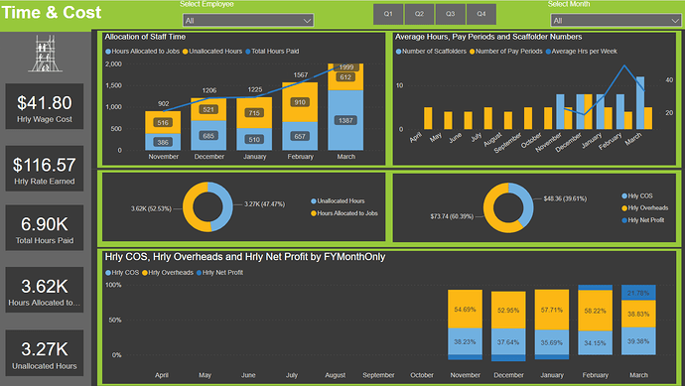The width and height of the screenshot is (685, 386).
Task: Select February 34.15% COS segment
Action: click(595, 343)
